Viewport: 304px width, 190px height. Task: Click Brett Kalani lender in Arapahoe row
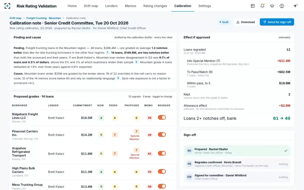coord(56,154)
